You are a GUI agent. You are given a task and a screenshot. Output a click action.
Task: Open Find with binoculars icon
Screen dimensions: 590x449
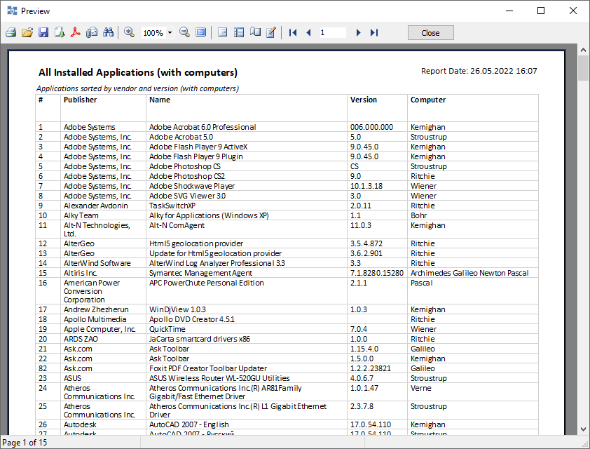click(108, 32)
